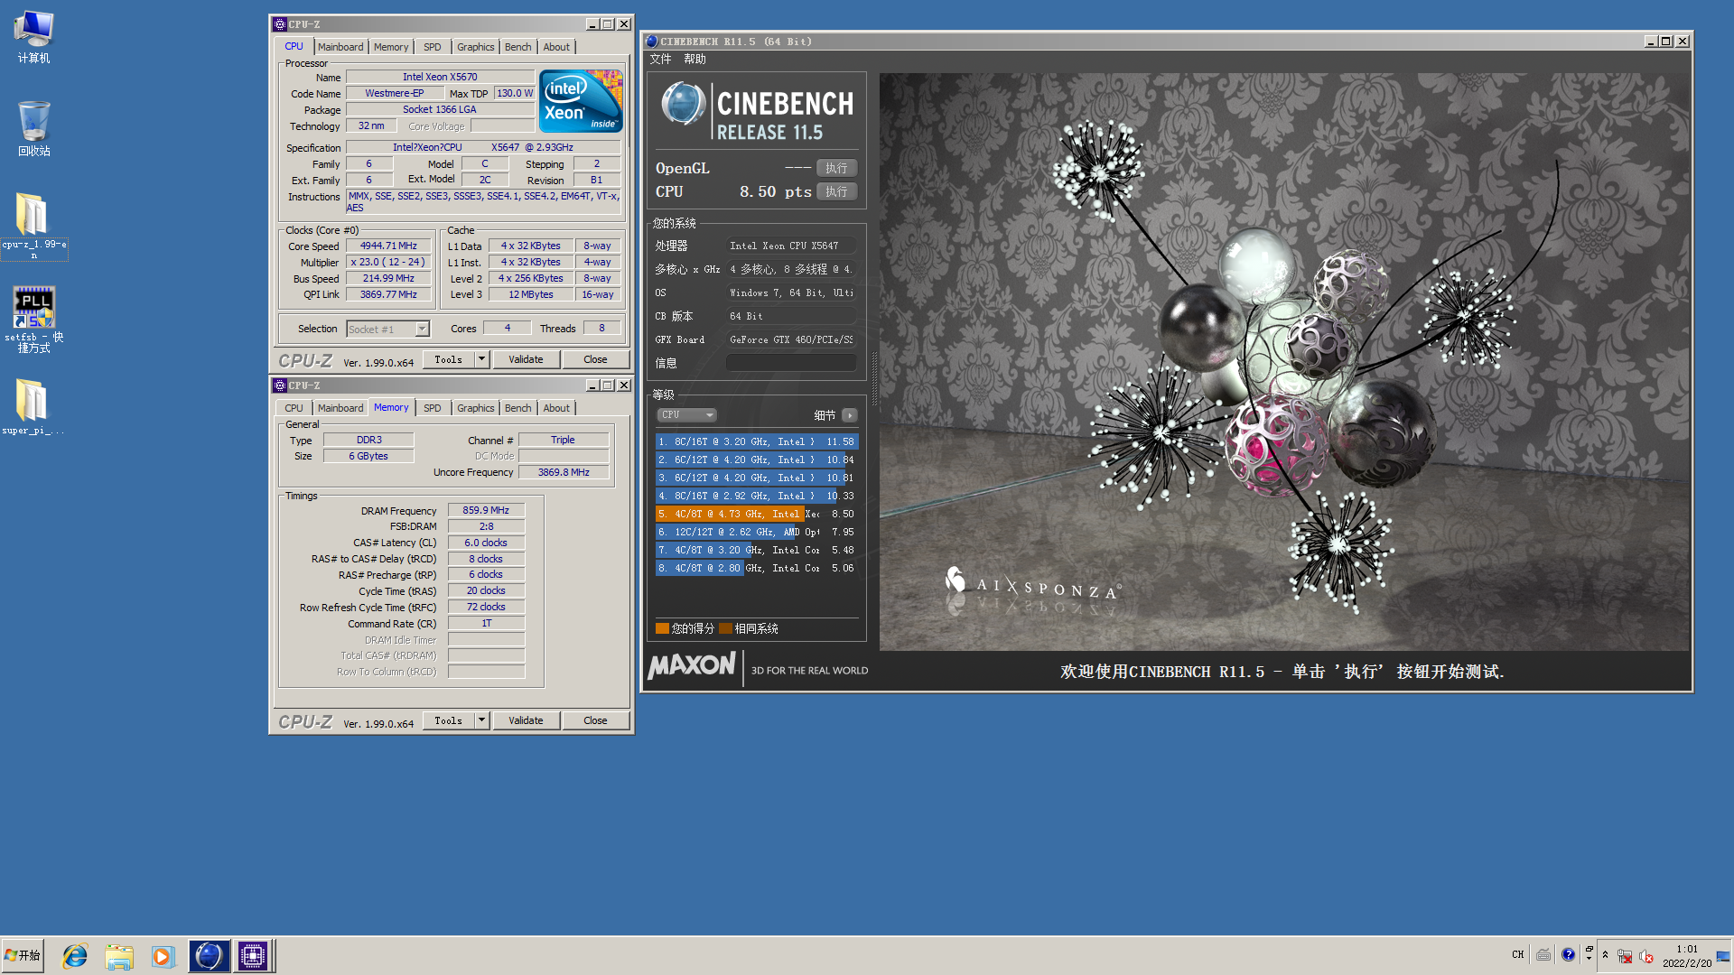Open the 文件 menu in Cinebench
This screenshot has width=1734, height=975.
[x=660, y=59]
